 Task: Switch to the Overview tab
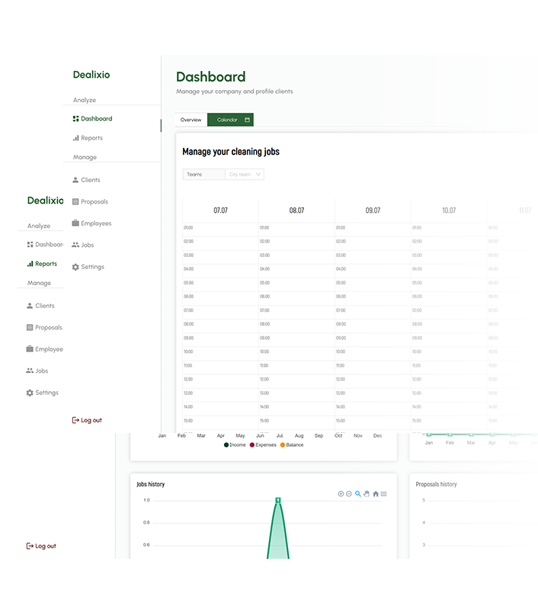191,120
